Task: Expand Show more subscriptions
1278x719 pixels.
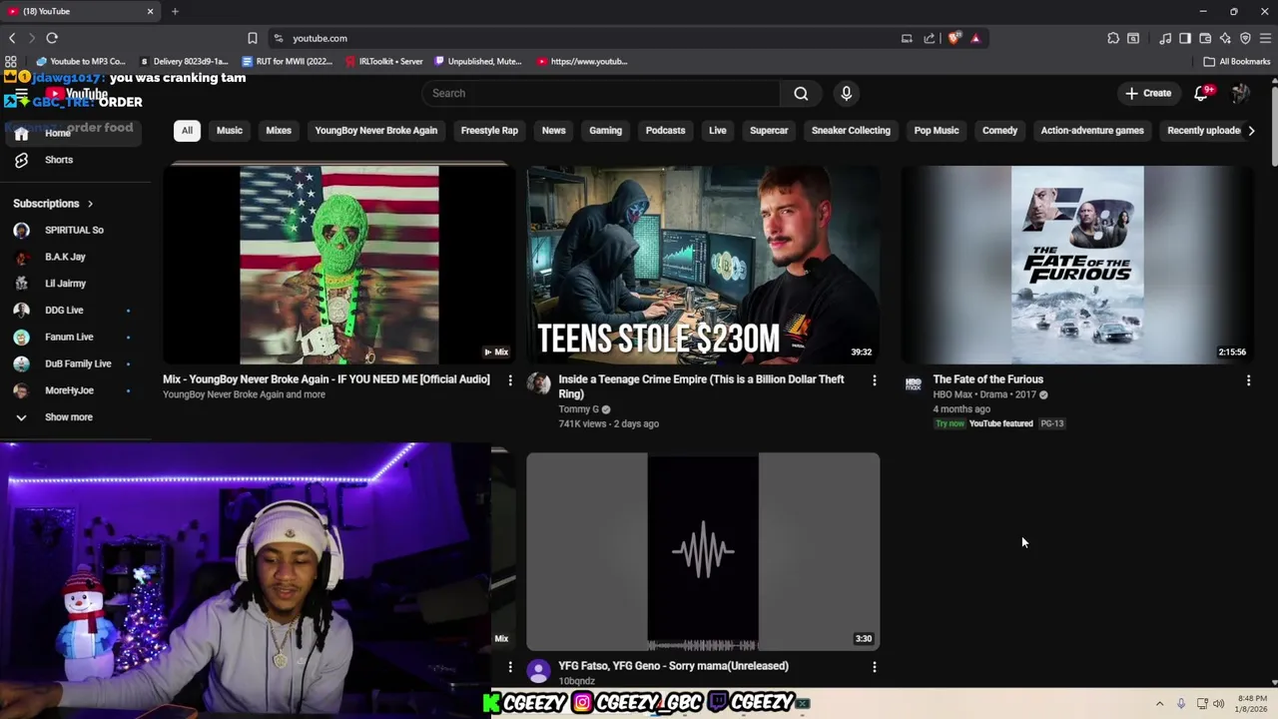Action: point(68,417)
